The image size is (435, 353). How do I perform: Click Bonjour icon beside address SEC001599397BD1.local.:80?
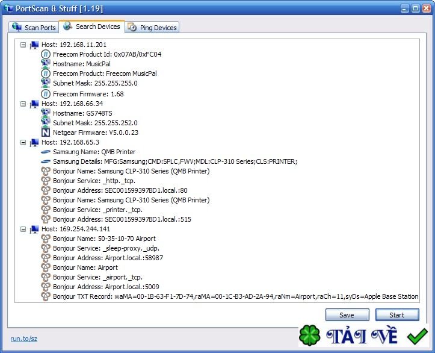tap(46, 190)
